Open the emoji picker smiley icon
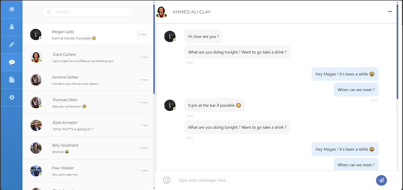The height and width of the screenshot is (190, 403). click(166, 180)
